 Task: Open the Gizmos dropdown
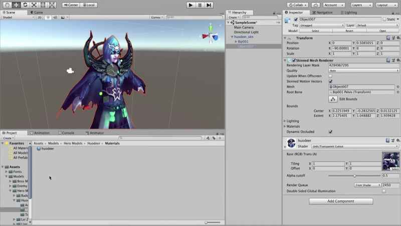click(x=157, y=18)
